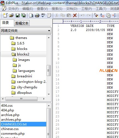Click the Redo arrow icon
The height and width of the screenshot is (138, 119).
click(89, 15)
